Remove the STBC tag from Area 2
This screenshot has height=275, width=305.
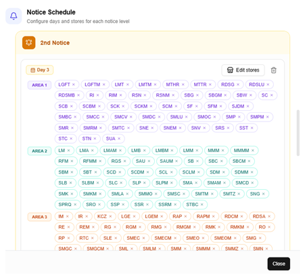click(x=202, y=204)
